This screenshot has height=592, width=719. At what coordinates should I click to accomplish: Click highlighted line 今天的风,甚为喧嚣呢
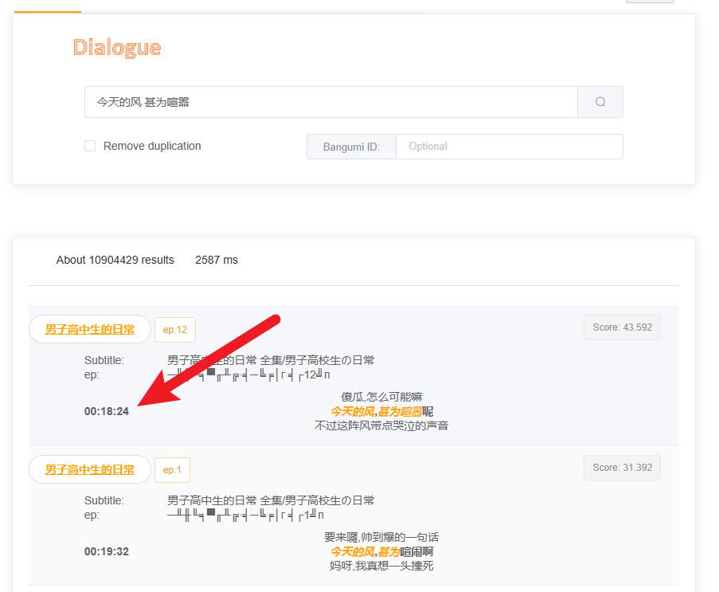(381, 411)
